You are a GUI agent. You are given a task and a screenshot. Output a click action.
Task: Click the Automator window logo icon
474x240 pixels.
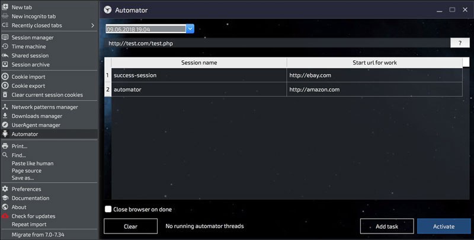point(108,10)
